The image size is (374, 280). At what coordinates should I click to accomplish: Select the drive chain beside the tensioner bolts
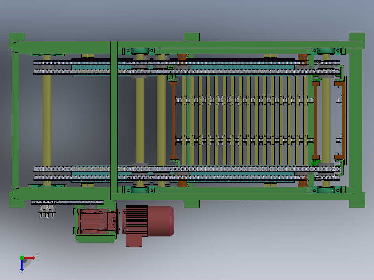tap(67, 203)
